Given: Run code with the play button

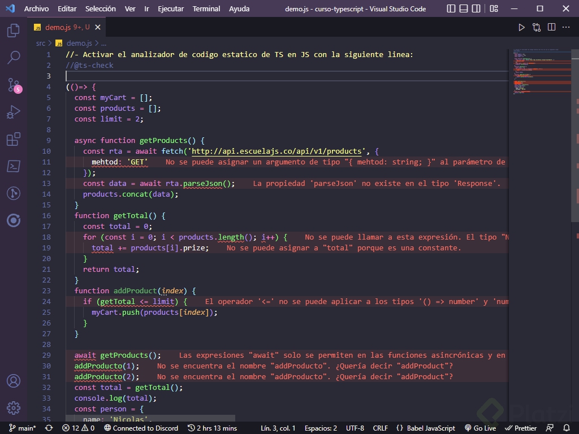Looking at the screenshot, I should (521, 27).
